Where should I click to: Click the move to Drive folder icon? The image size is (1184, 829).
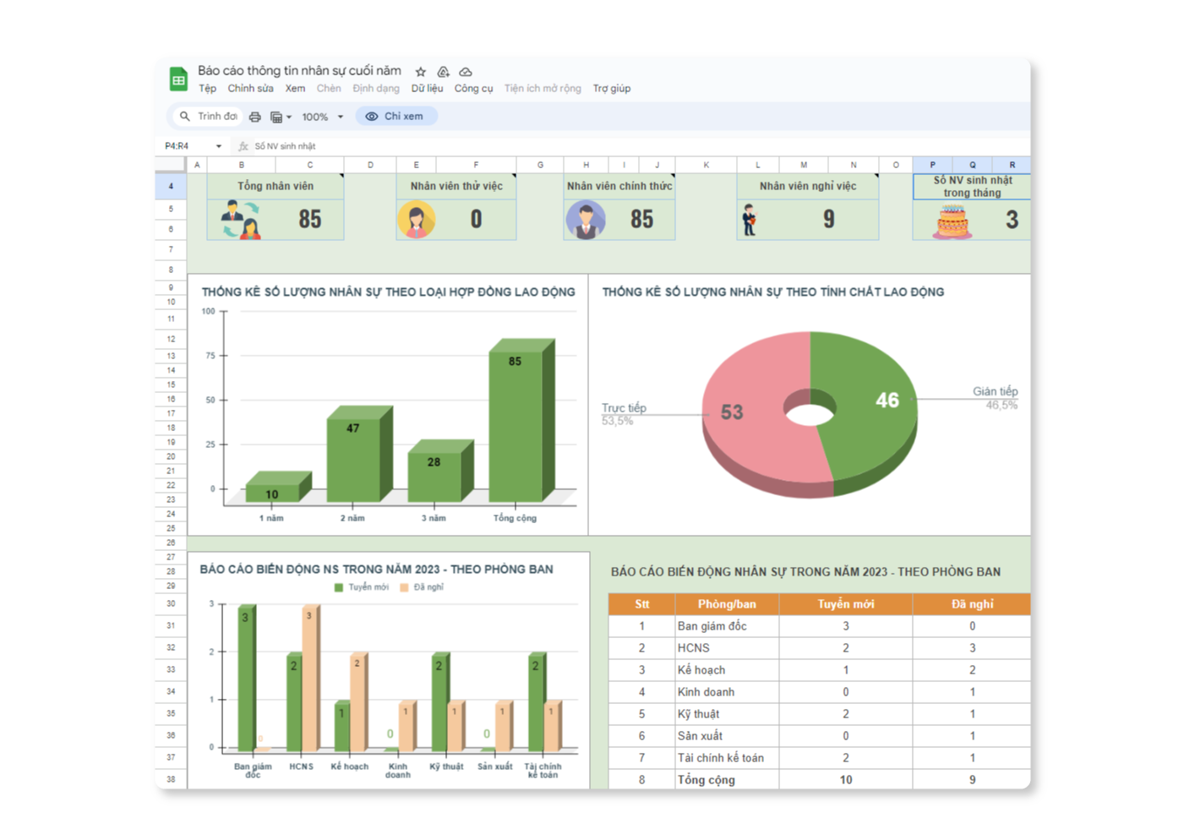[x=443, y=72]
